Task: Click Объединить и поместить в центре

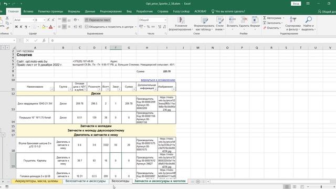Action: [109, 27]
